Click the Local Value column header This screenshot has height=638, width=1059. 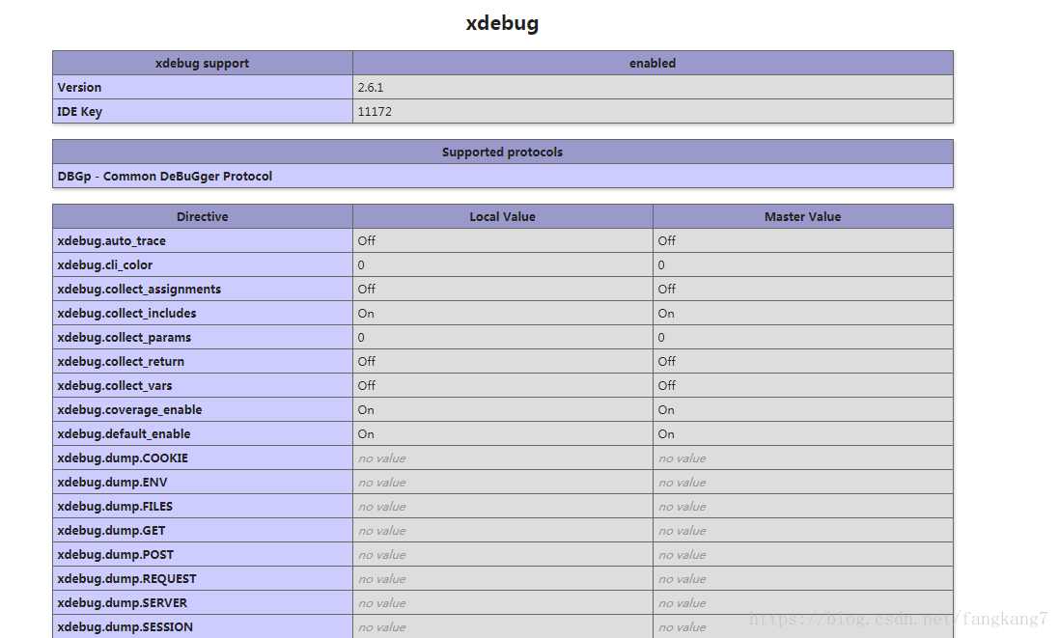[x=503, y=217]
